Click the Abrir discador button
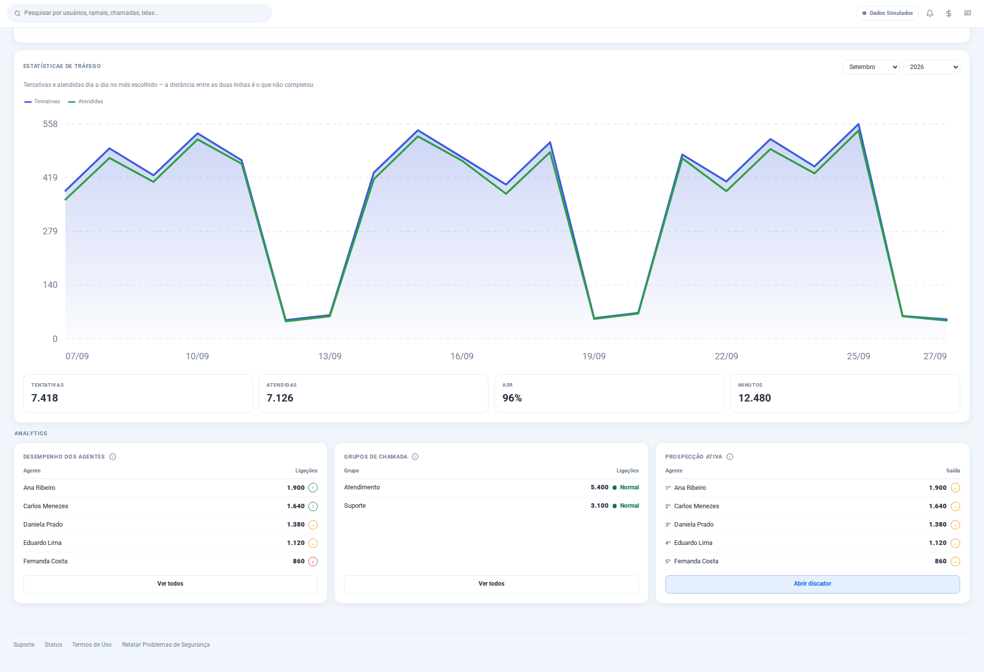The height and width of the screenshot is (672, 984). [813, 584]
